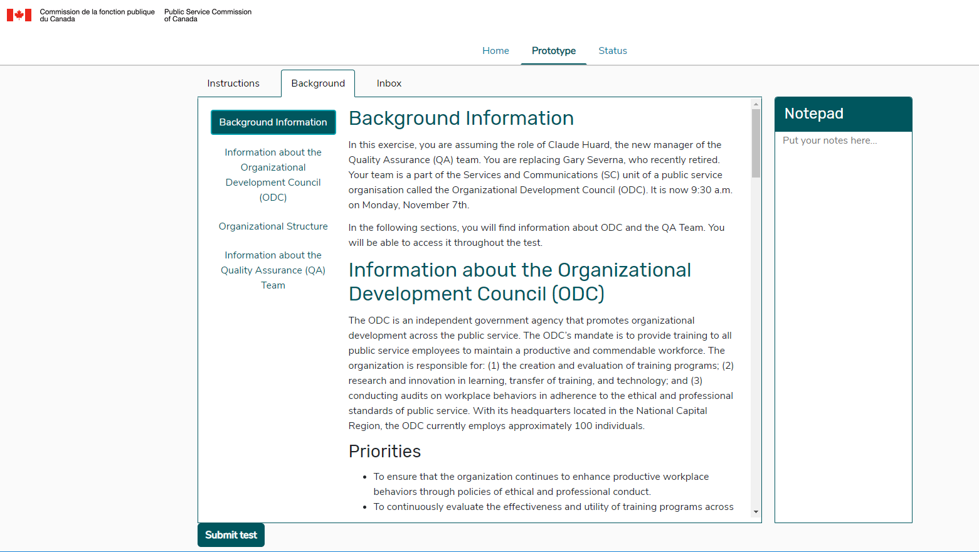Click Commission de la fonction publique text
Image resolution: width=979 pixels, height=552 pixels.
coord(97,15)
